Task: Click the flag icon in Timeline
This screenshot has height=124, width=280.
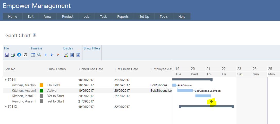Action: 58,55
